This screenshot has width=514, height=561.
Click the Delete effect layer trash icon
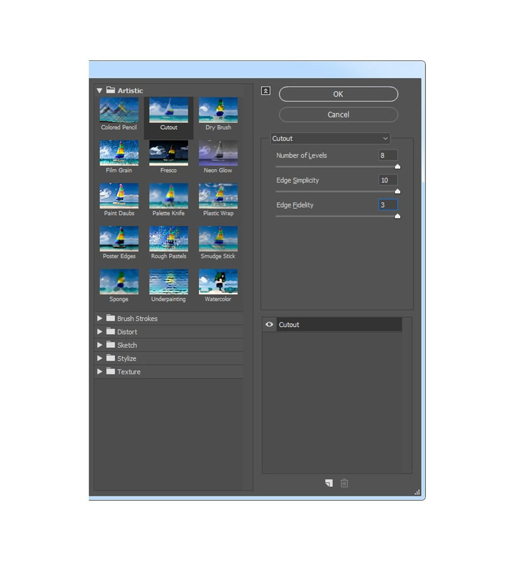click(x=344, y=483)
